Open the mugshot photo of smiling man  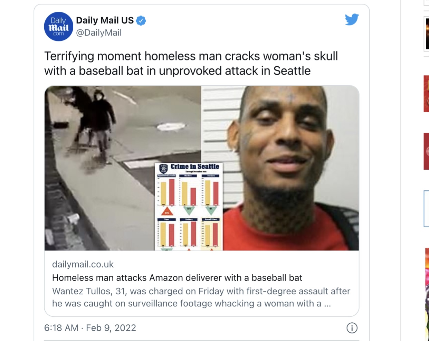[x=280, y=168]
